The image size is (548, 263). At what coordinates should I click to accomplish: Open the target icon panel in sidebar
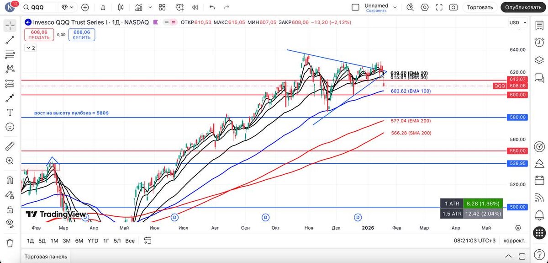pos(539,146)
